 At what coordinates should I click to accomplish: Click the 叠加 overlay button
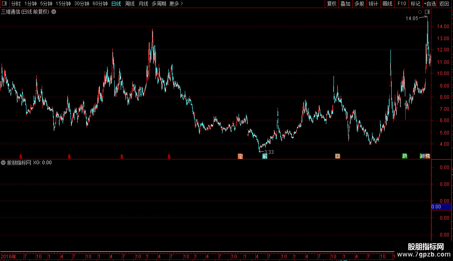click(345, 4)
